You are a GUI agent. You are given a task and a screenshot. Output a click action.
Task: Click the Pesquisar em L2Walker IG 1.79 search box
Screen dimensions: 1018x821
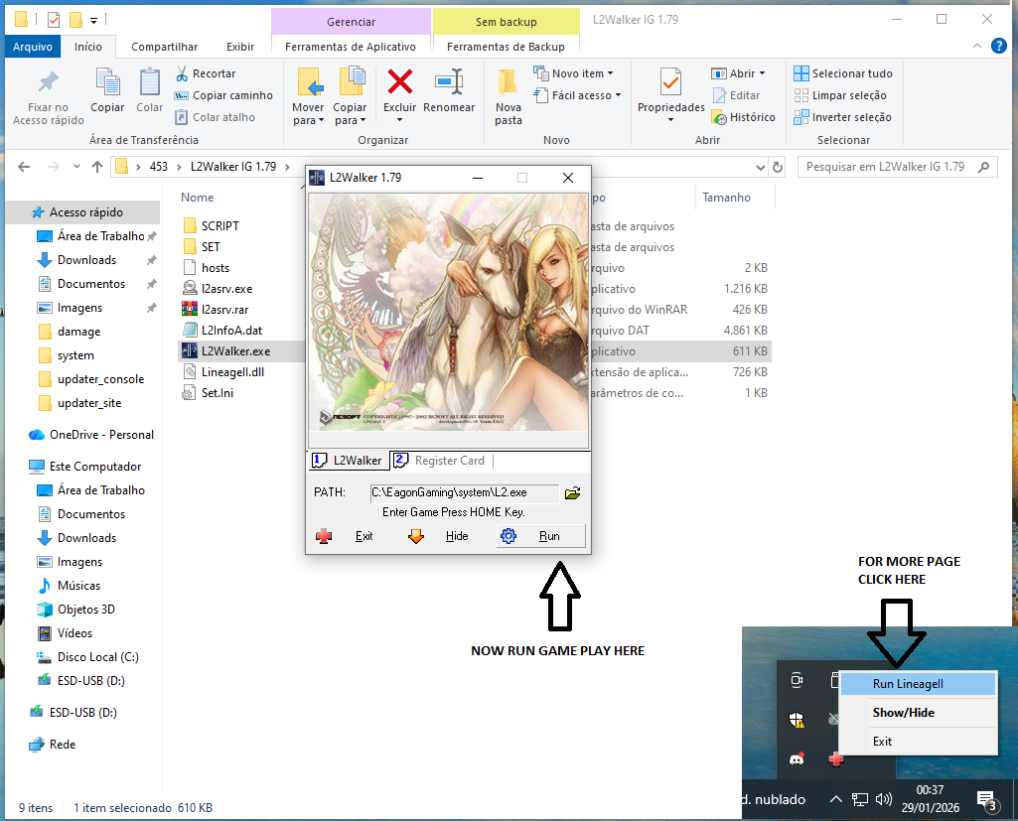tap(897, 167)
